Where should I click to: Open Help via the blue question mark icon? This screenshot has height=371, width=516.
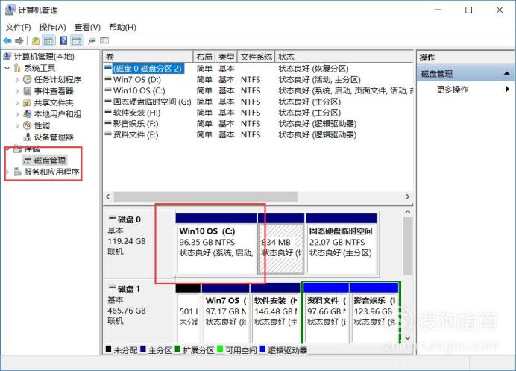[x=64, y=41]
